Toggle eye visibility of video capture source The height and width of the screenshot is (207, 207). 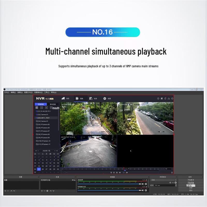tap(73, 180)
